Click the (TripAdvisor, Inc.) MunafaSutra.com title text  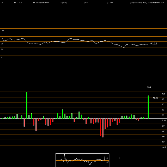147,3
